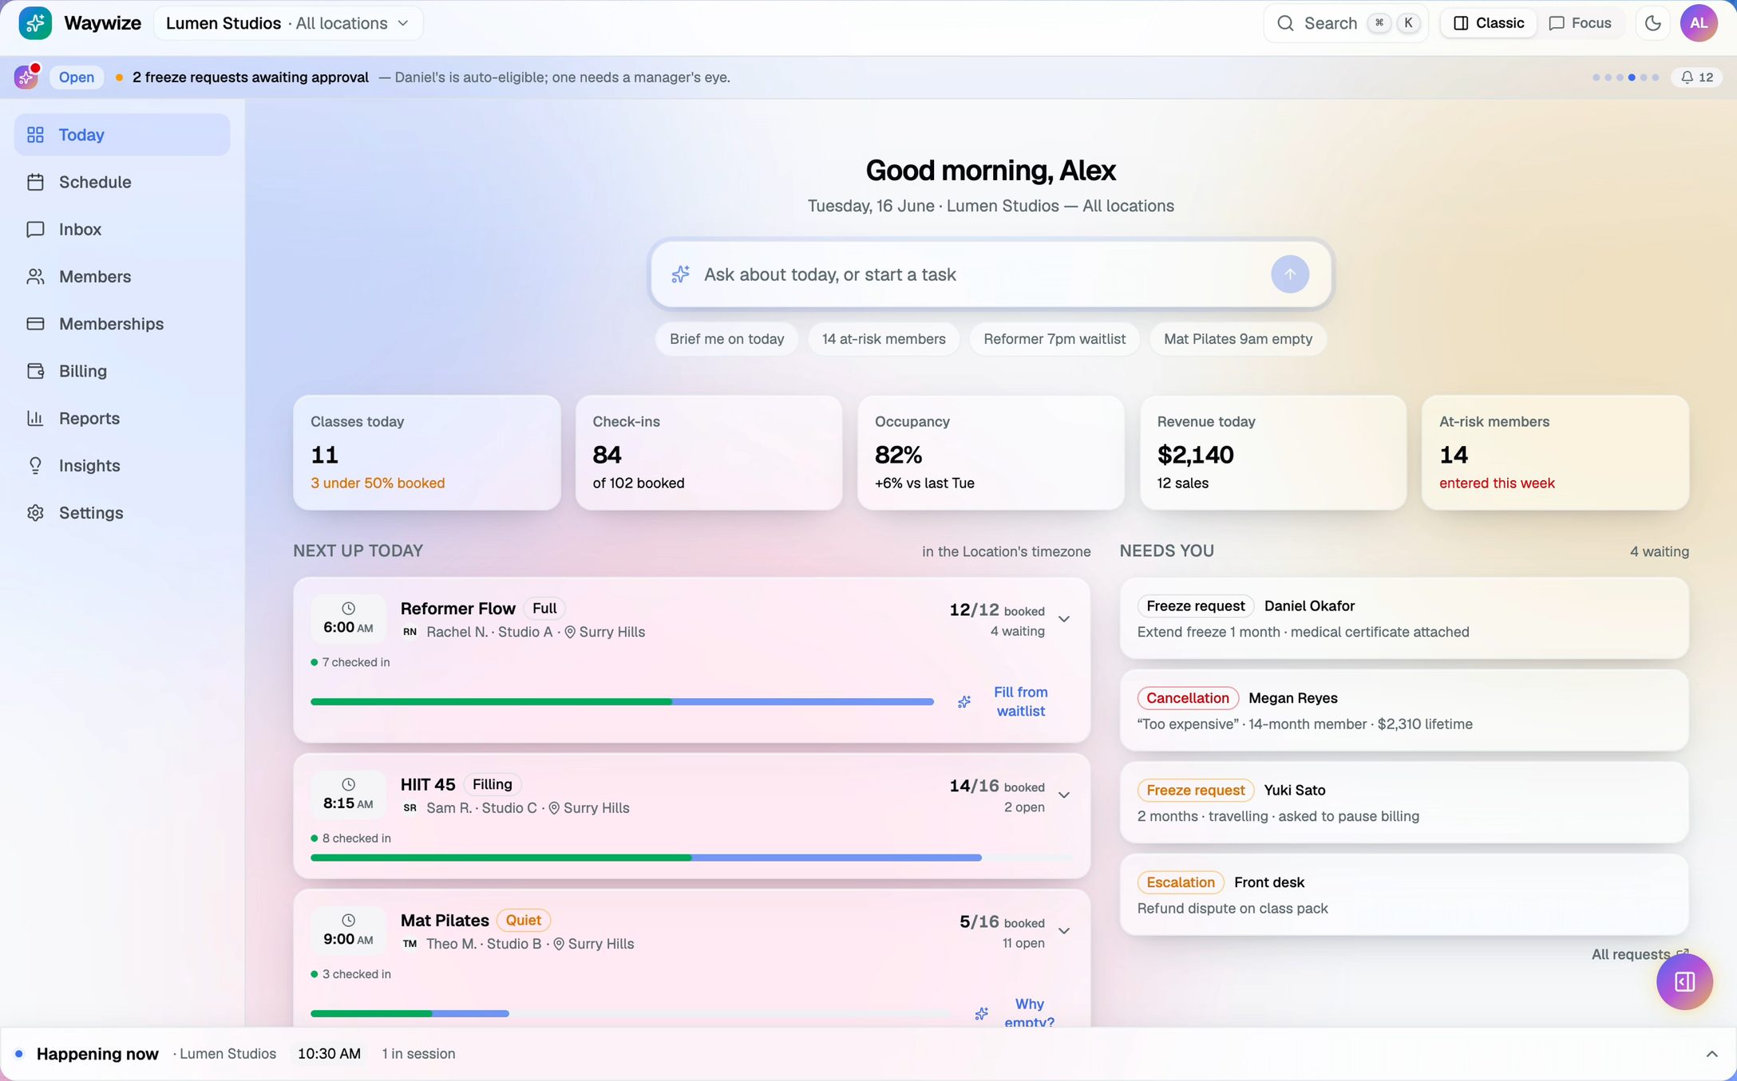Image resolution: width=1737 pixels, height=1081 pixels.
Task: Click the Reformer Flow booking progress bar
Action: [622, 702]
